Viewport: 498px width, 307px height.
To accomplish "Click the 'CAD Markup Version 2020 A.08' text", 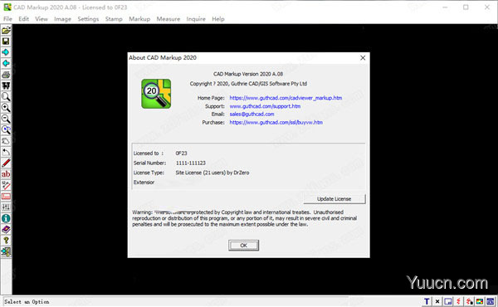I will (x=248, y=74).
